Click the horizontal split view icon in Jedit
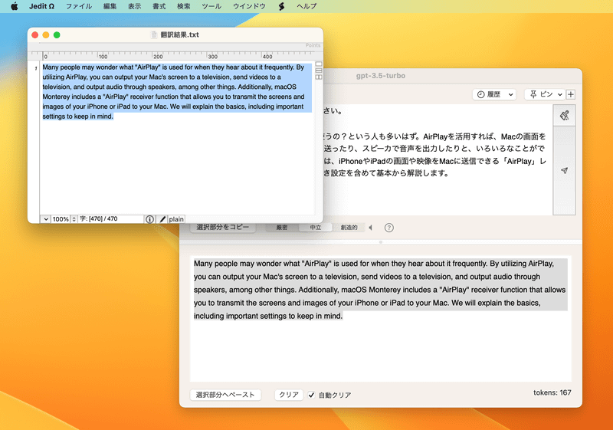 [x=319, y=71]
